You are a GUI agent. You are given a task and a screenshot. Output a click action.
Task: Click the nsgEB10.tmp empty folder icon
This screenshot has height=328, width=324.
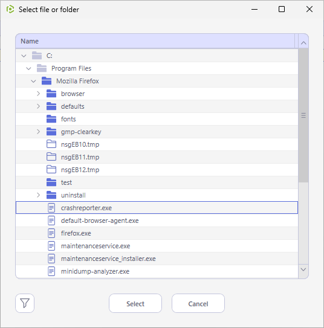(x=51, y=144)
